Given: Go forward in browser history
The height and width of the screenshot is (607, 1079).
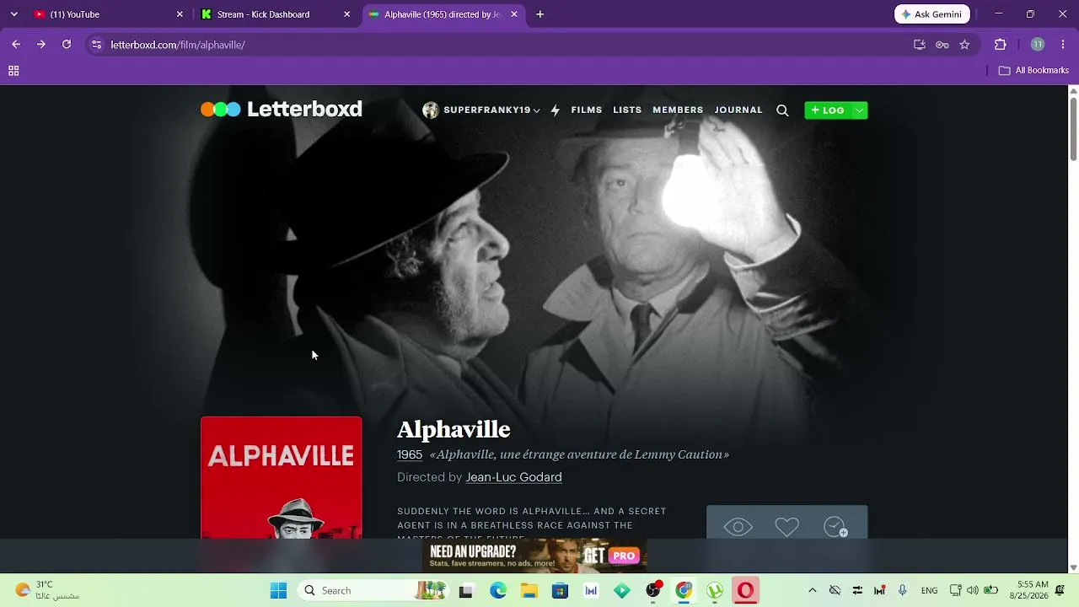Looking at the screenshot, I should [40, 45].
